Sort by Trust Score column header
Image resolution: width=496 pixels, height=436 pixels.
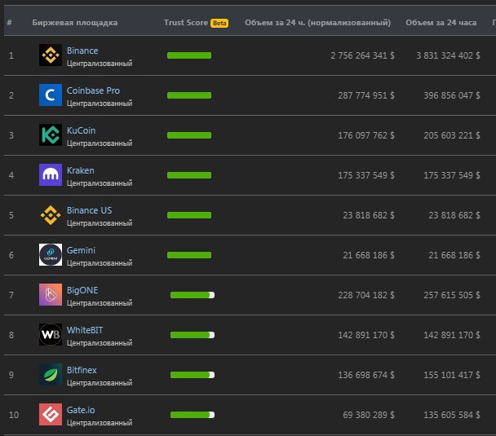(186, 23)
